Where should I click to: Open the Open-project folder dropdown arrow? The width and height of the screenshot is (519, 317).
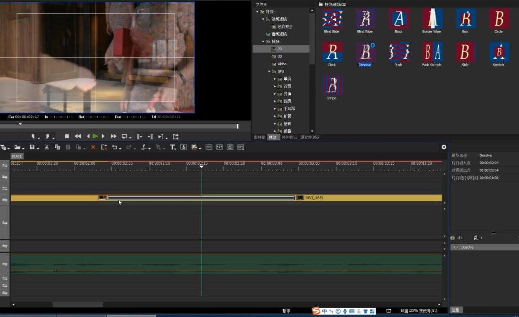pyautogui.click(x=23, y=148)
